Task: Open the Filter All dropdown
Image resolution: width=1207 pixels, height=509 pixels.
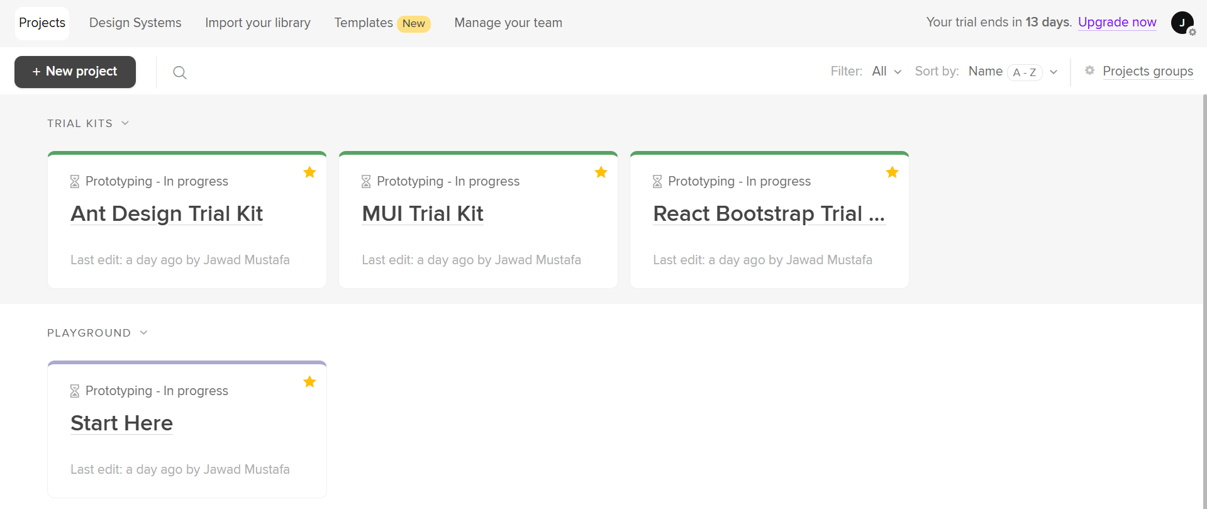Action: pos(886,72)
